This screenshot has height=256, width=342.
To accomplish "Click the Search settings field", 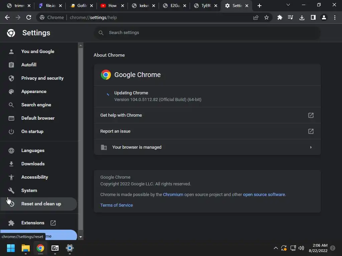I will pyautogui.click(x=207, y=33).
